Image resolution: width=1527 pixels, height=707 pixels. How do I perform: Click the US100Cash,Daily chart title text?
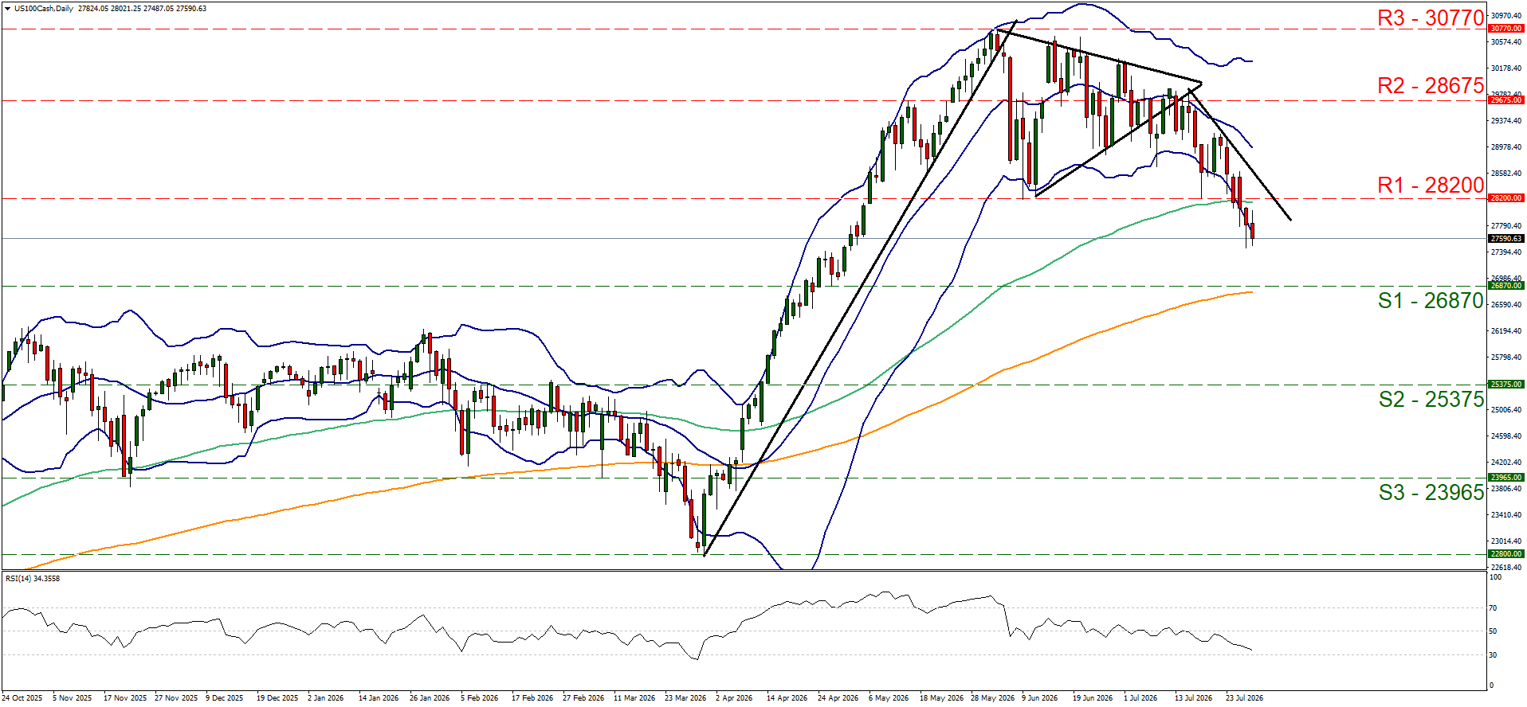point(44,9)
